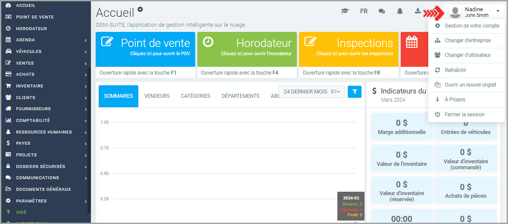Open the chat messages icon
The image size is (508, 224).
coord(382,11)
